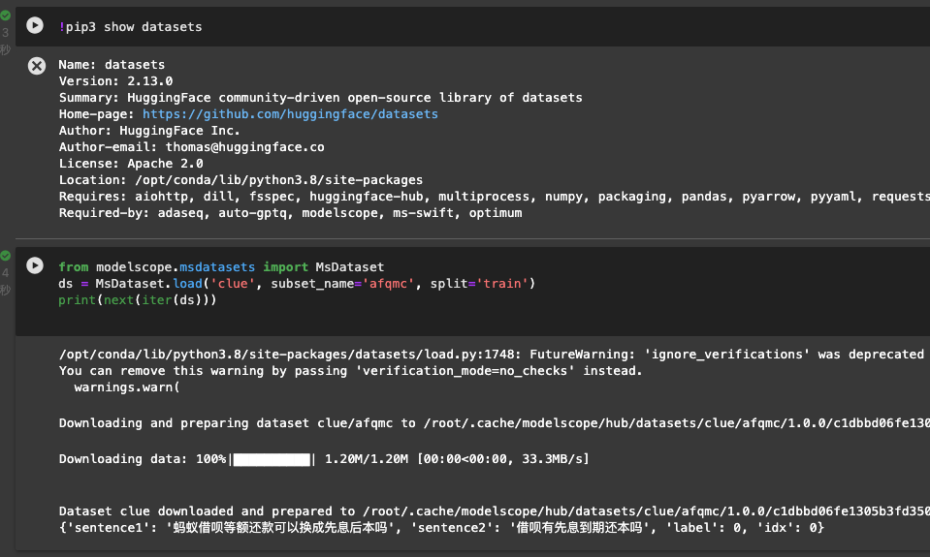930x557 pixels.
Task: Click into the pip3 show datasets code
Action: tap(130, 27)
